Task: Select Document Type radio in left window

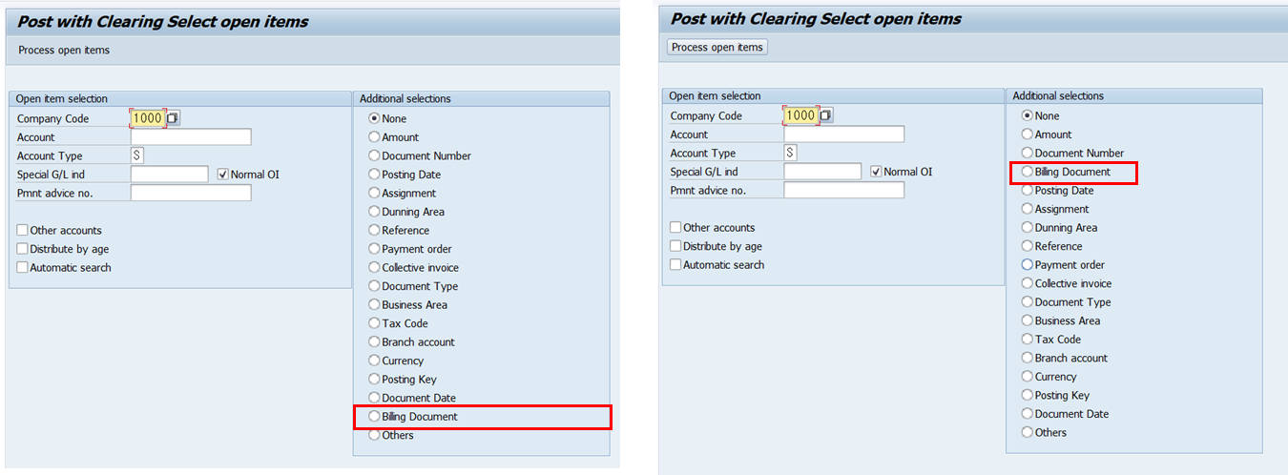Action: (x=374, y=286)
